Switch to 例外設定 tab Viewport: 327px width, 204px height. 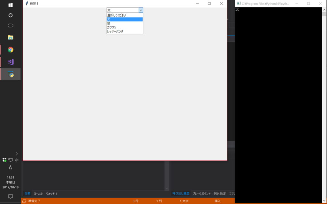[x=220, y=193]
